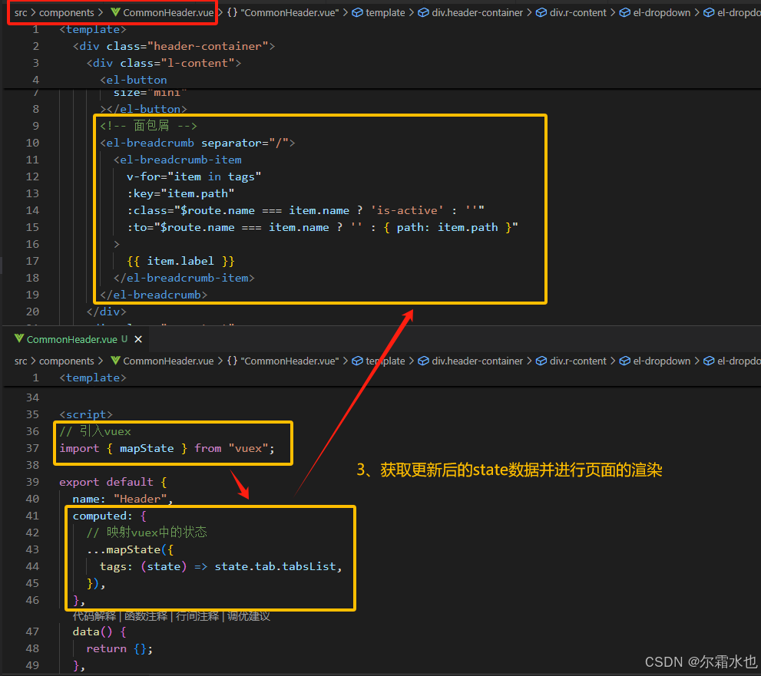
Task: Click the name: "Header" line
Action: 123,499
